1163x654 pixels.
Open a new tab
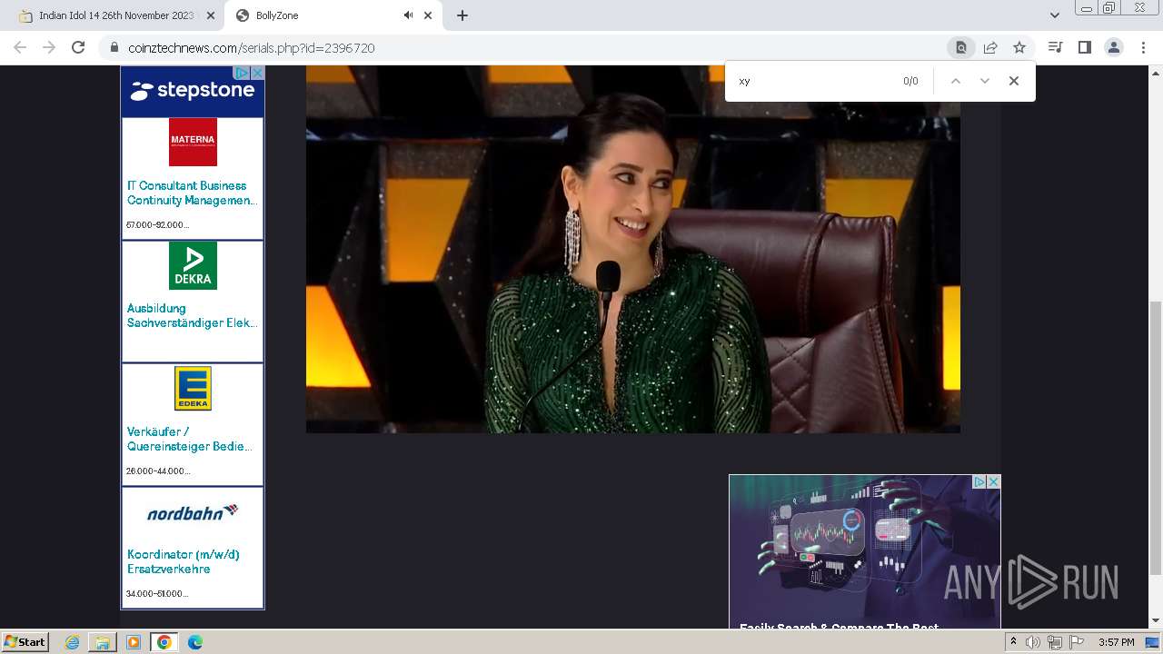click(462, 15)
